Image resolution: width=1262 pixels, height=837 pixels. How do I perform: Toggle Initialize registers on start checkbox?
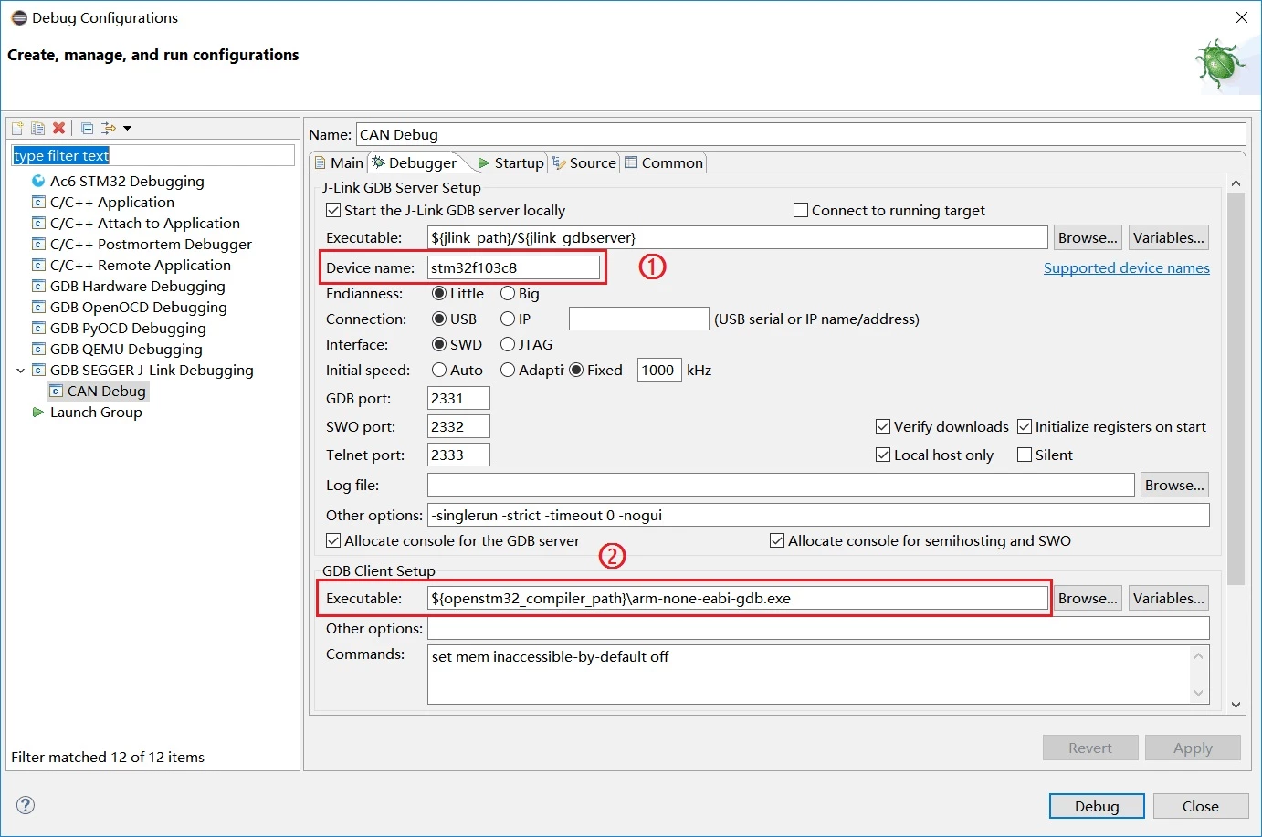pos(1025,426)
